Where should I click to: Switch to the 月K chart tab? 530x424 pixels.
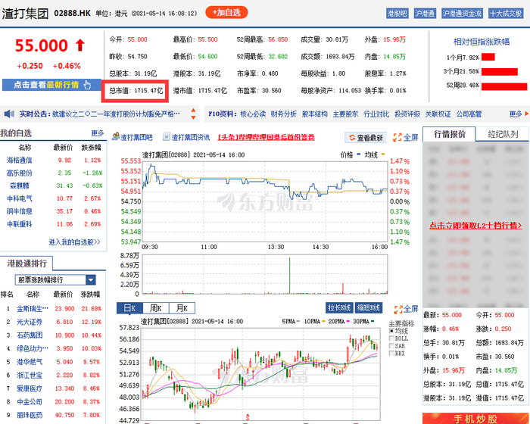tap(182, 308)
